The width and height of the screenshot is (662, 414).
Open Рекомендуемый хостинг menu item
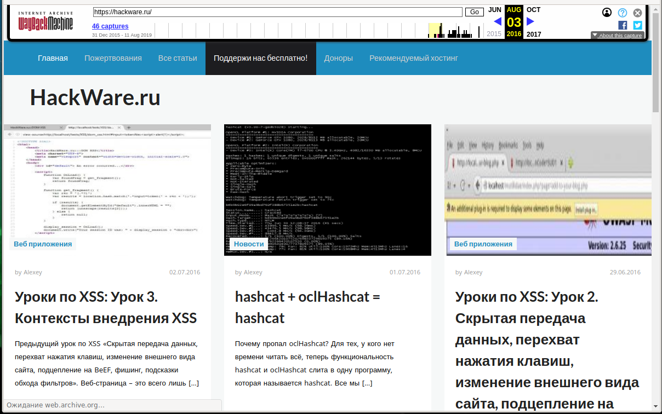(413, 58)
